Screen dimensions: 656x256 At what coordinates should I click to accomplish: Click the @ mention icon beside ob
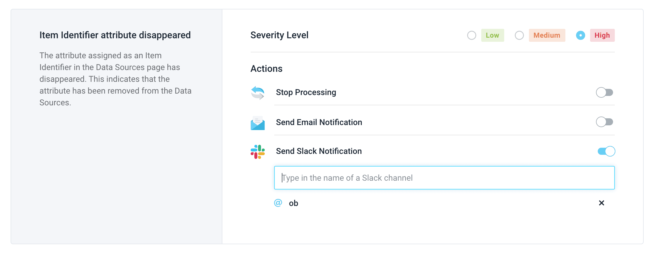click(x=278, y=203)
